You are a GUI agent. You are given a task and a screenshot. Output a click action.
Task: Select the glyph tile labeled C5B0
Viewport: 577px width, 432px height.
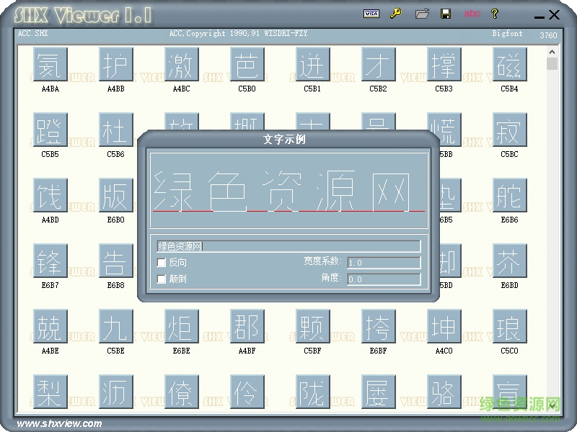pos(247,64)
